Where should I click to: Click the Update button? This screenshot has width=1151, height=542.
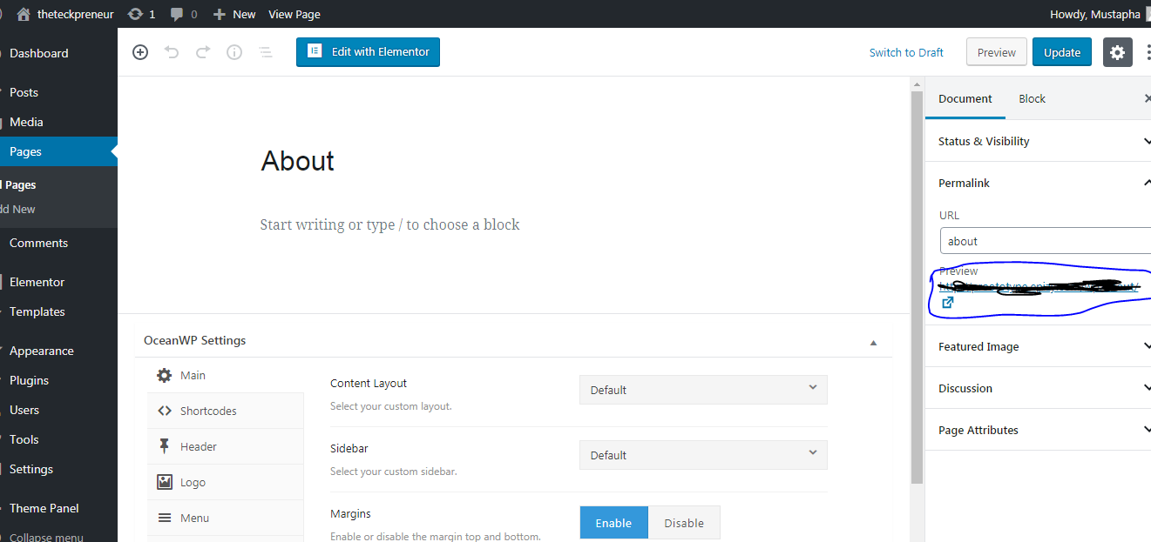pyautogui.click(x=1061, y=52)
